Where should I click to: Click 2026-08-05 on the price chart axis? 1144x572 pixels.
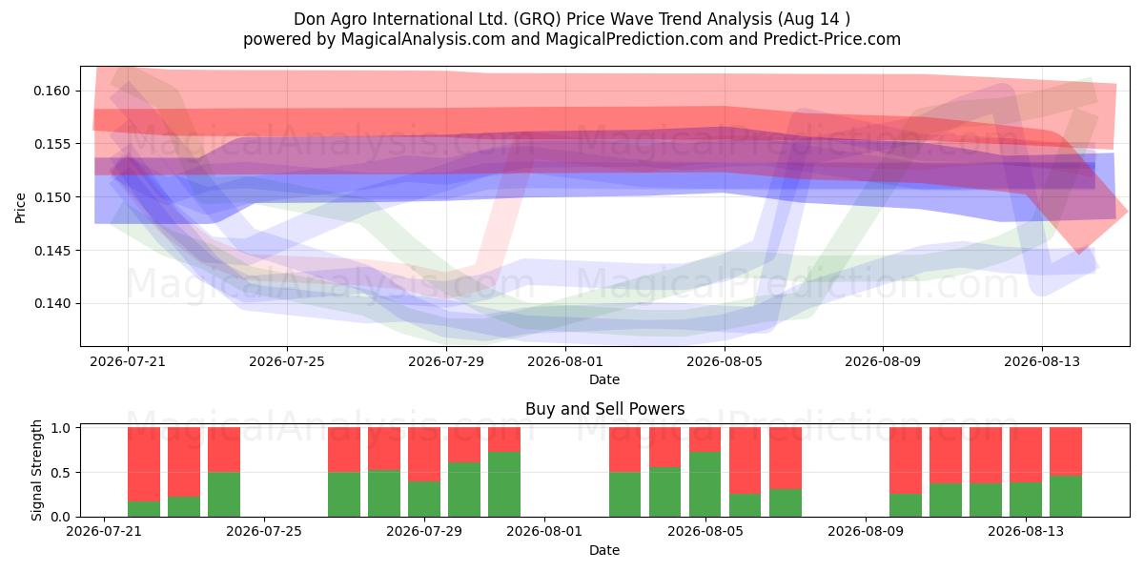point(725,361)
